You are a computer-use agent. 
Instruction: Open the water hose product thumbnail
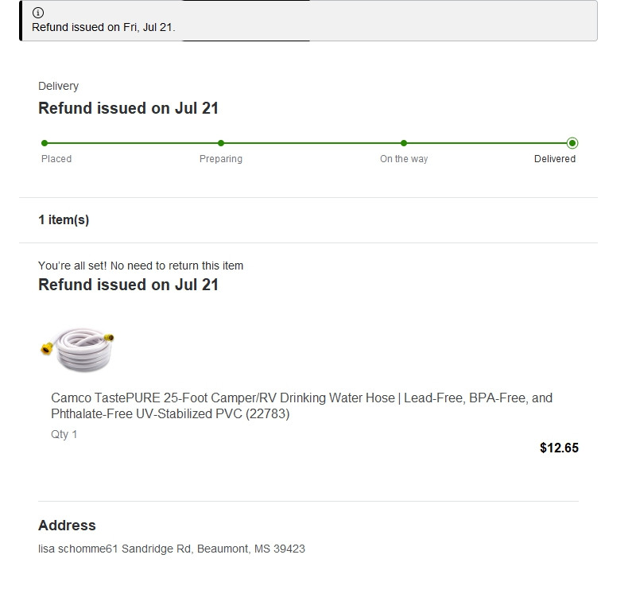79,350
